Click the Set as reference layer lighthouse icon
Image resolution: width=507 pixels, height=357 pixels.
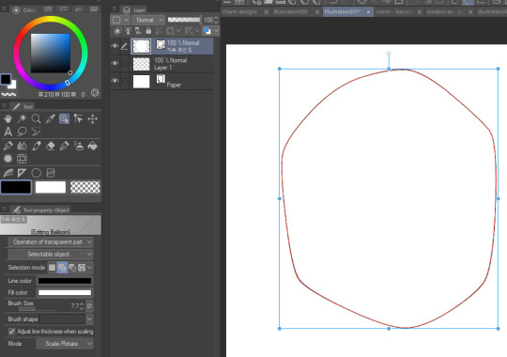point(128,31)
